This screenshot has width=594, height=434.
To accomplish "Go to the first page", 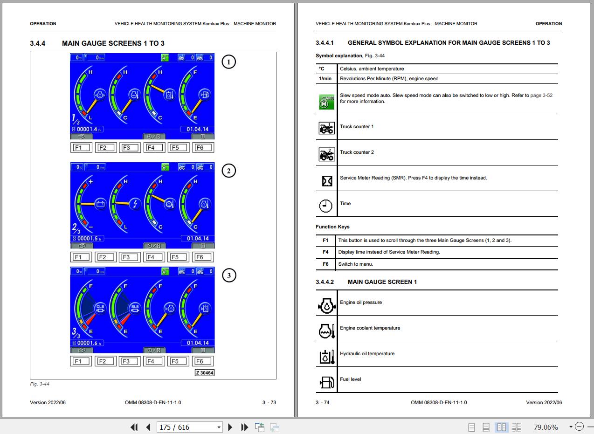I will [x=134, y=427].
